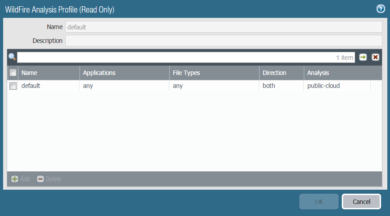Toggle the select-all header checkbox
The height and width of the screenshot is (216, 390).
[13, 73]
